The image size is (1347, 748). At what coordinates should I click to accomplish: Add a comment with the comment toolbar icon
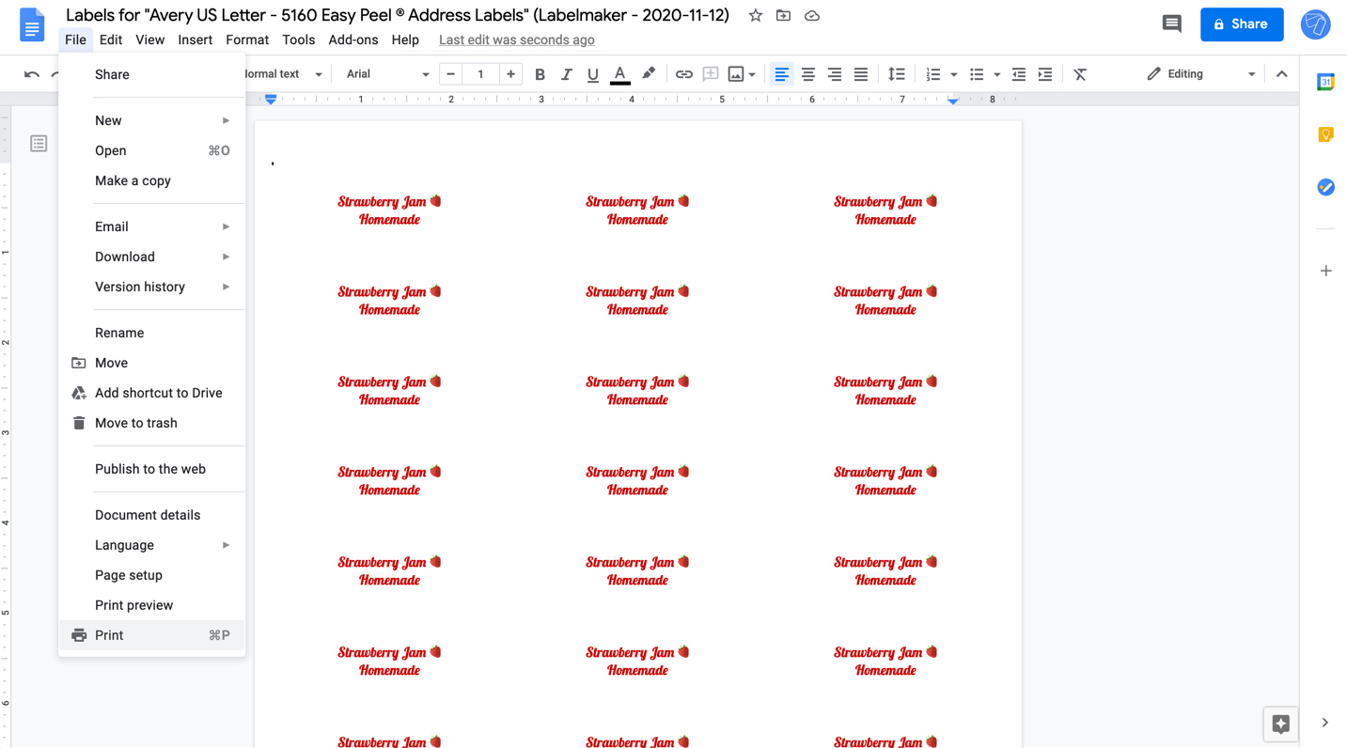[710, 73]
